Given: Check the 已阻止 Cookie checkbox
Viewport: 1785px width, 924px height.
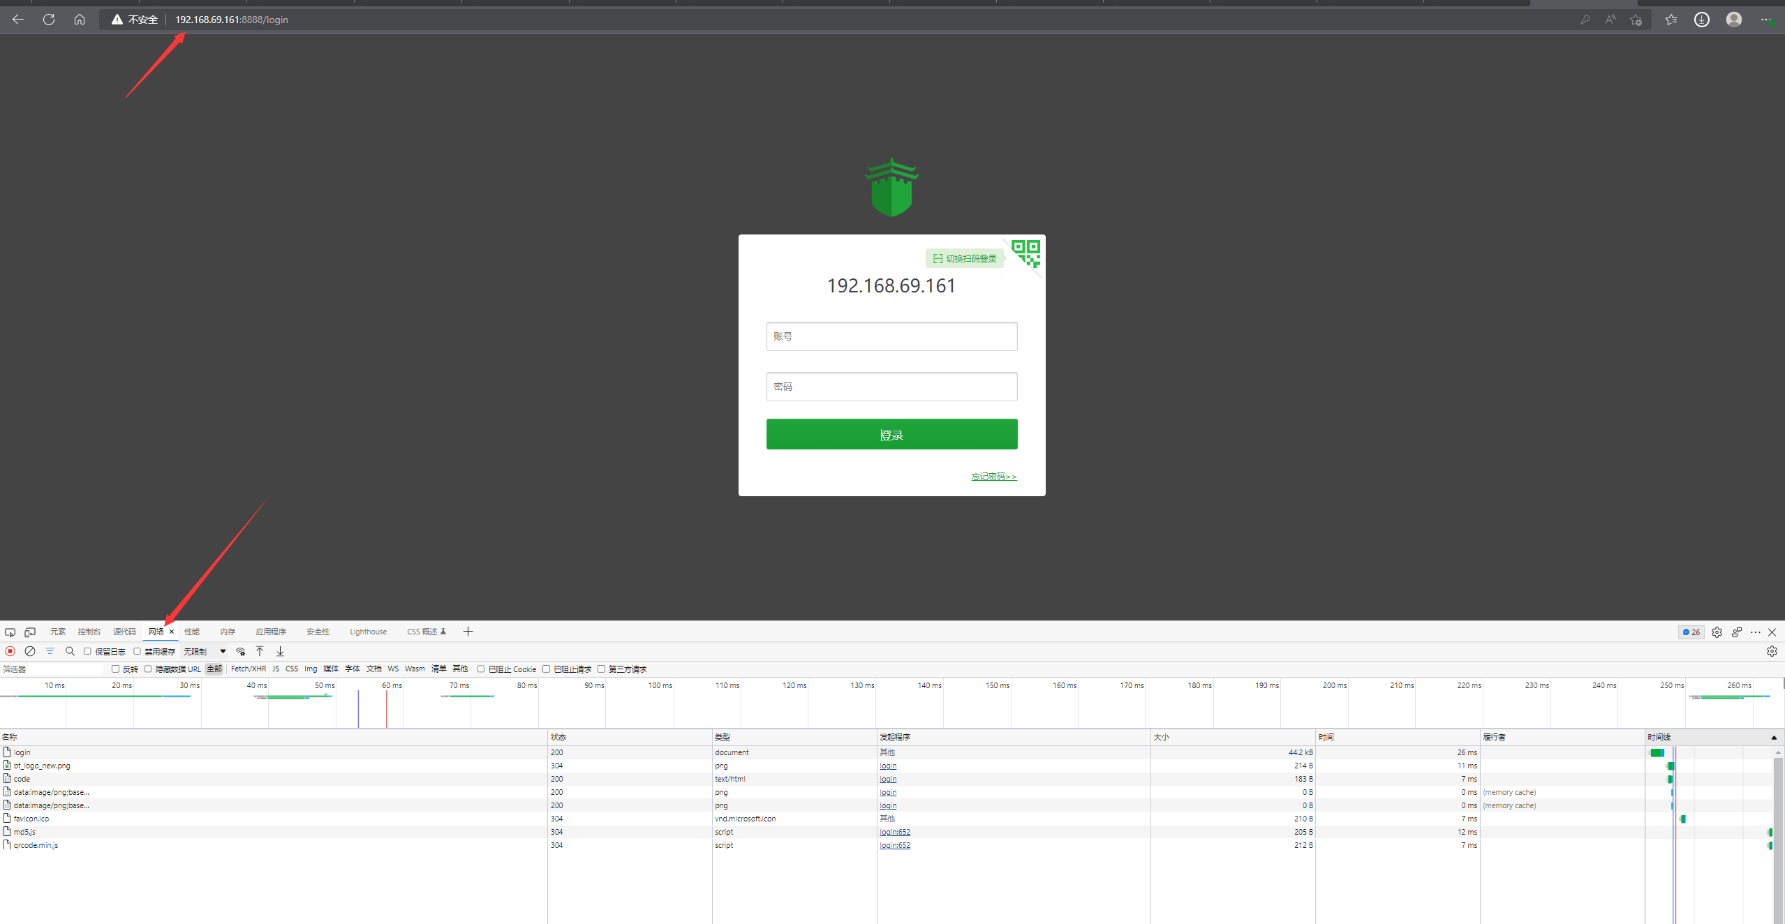Looking at the screenshot, I should coord(481,669).
